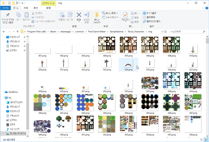Click the Cut (切り取り) scissors button
The height and width of the screenshot is (142, 209).
pos(37,13)
